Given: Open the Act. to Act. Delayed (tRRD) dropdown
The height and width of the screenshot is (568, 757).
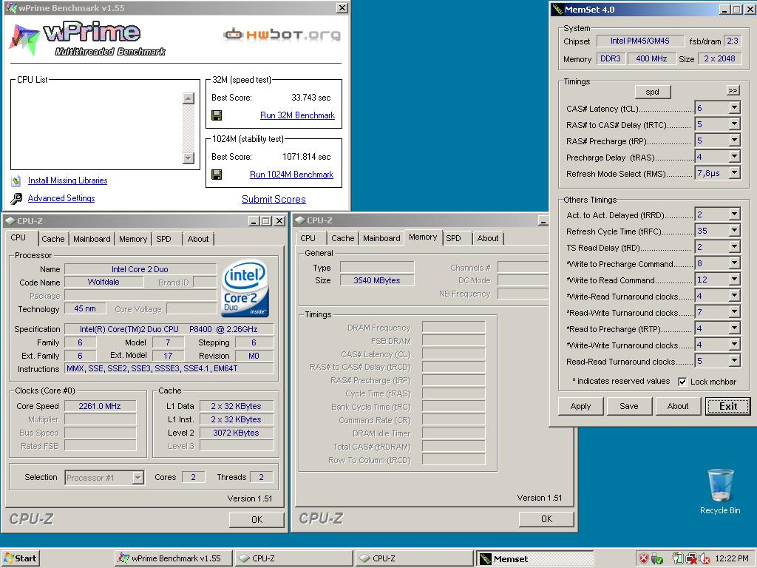Looking at the screenshot, I should (x=734, y=214).
